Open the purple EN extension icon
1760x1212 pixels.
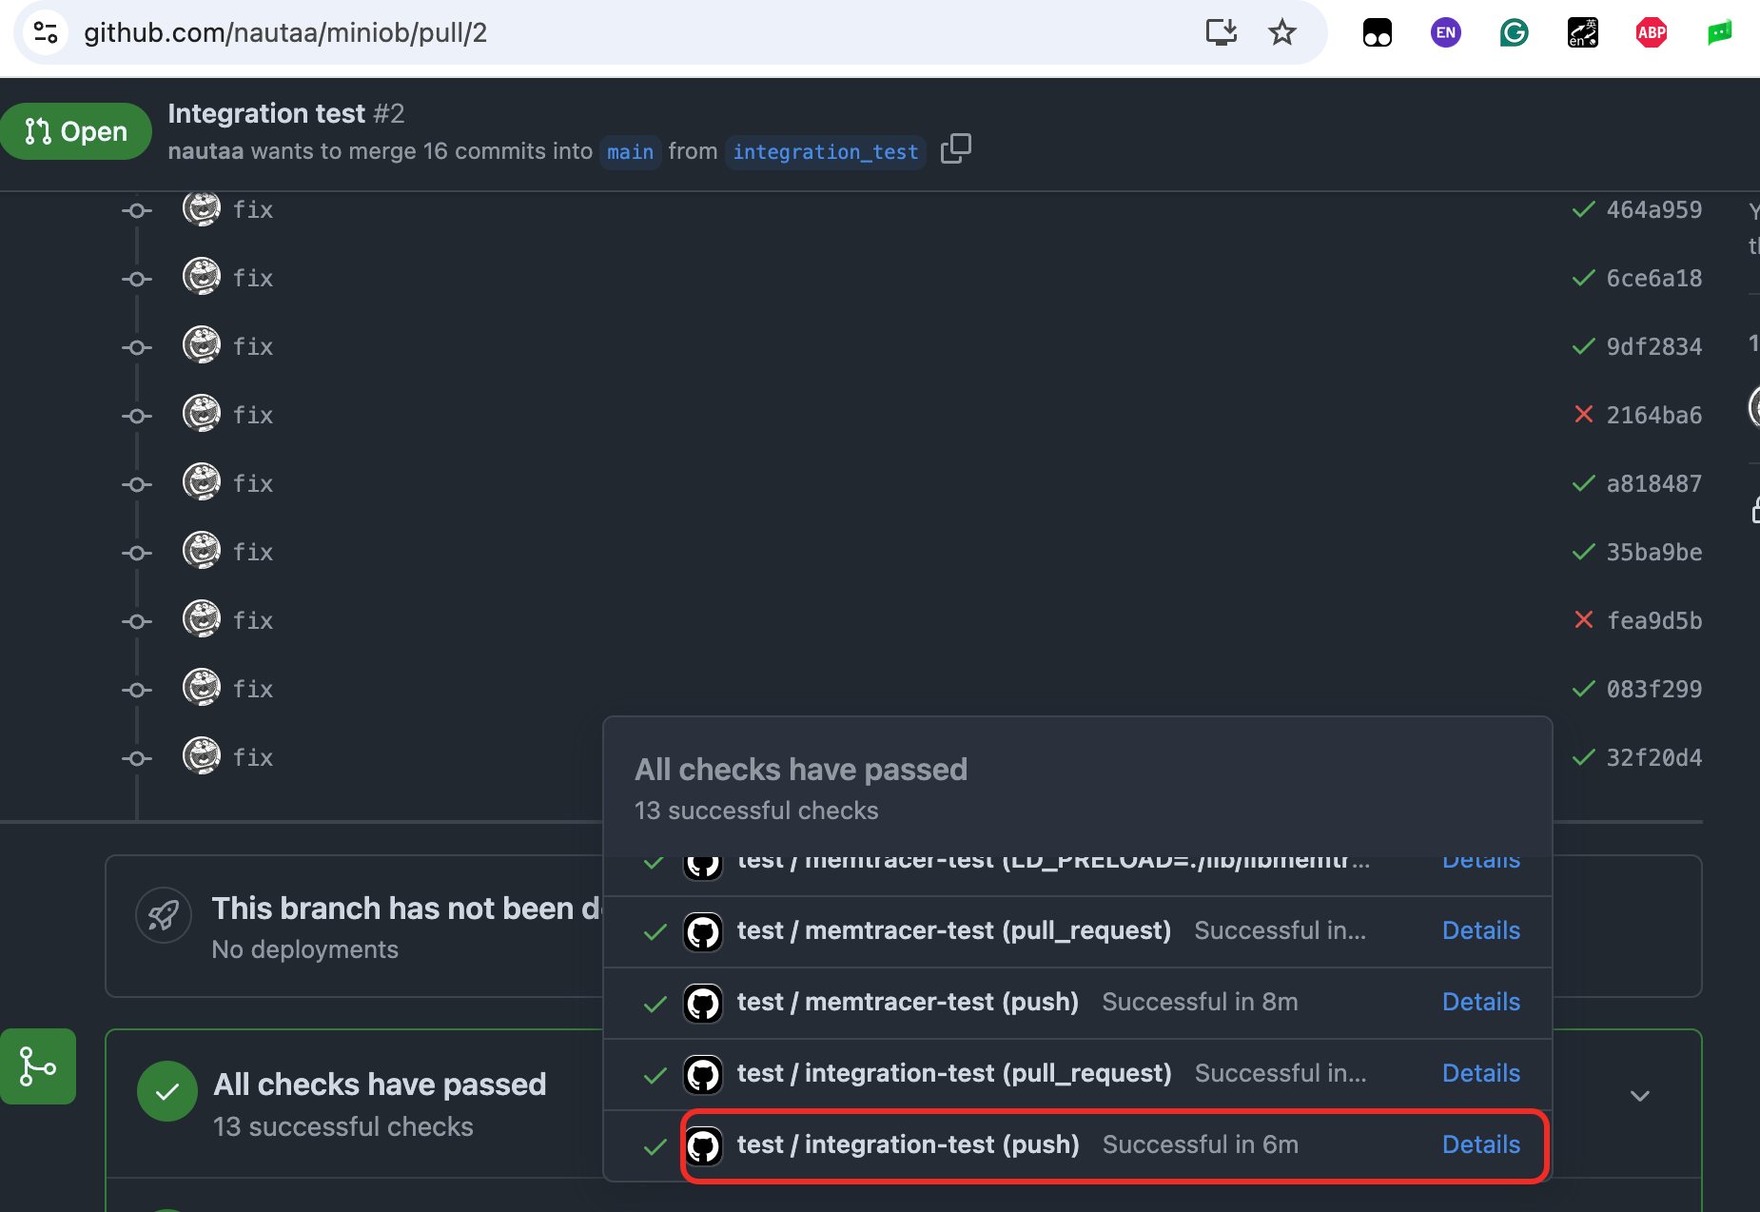[1445, 33]
